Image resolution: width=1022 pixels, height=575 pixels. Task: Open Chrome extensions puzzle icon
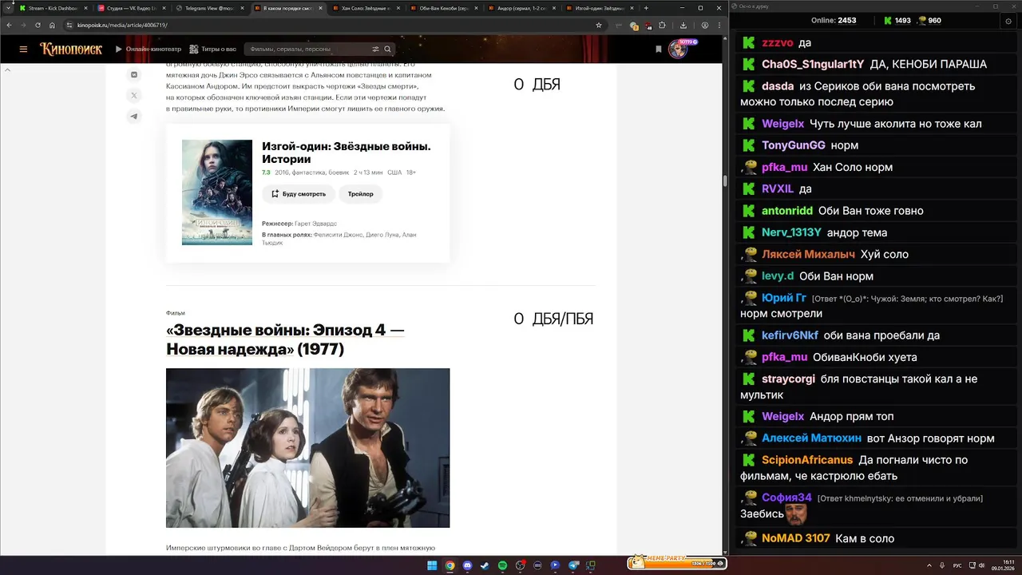coord(662,25)
